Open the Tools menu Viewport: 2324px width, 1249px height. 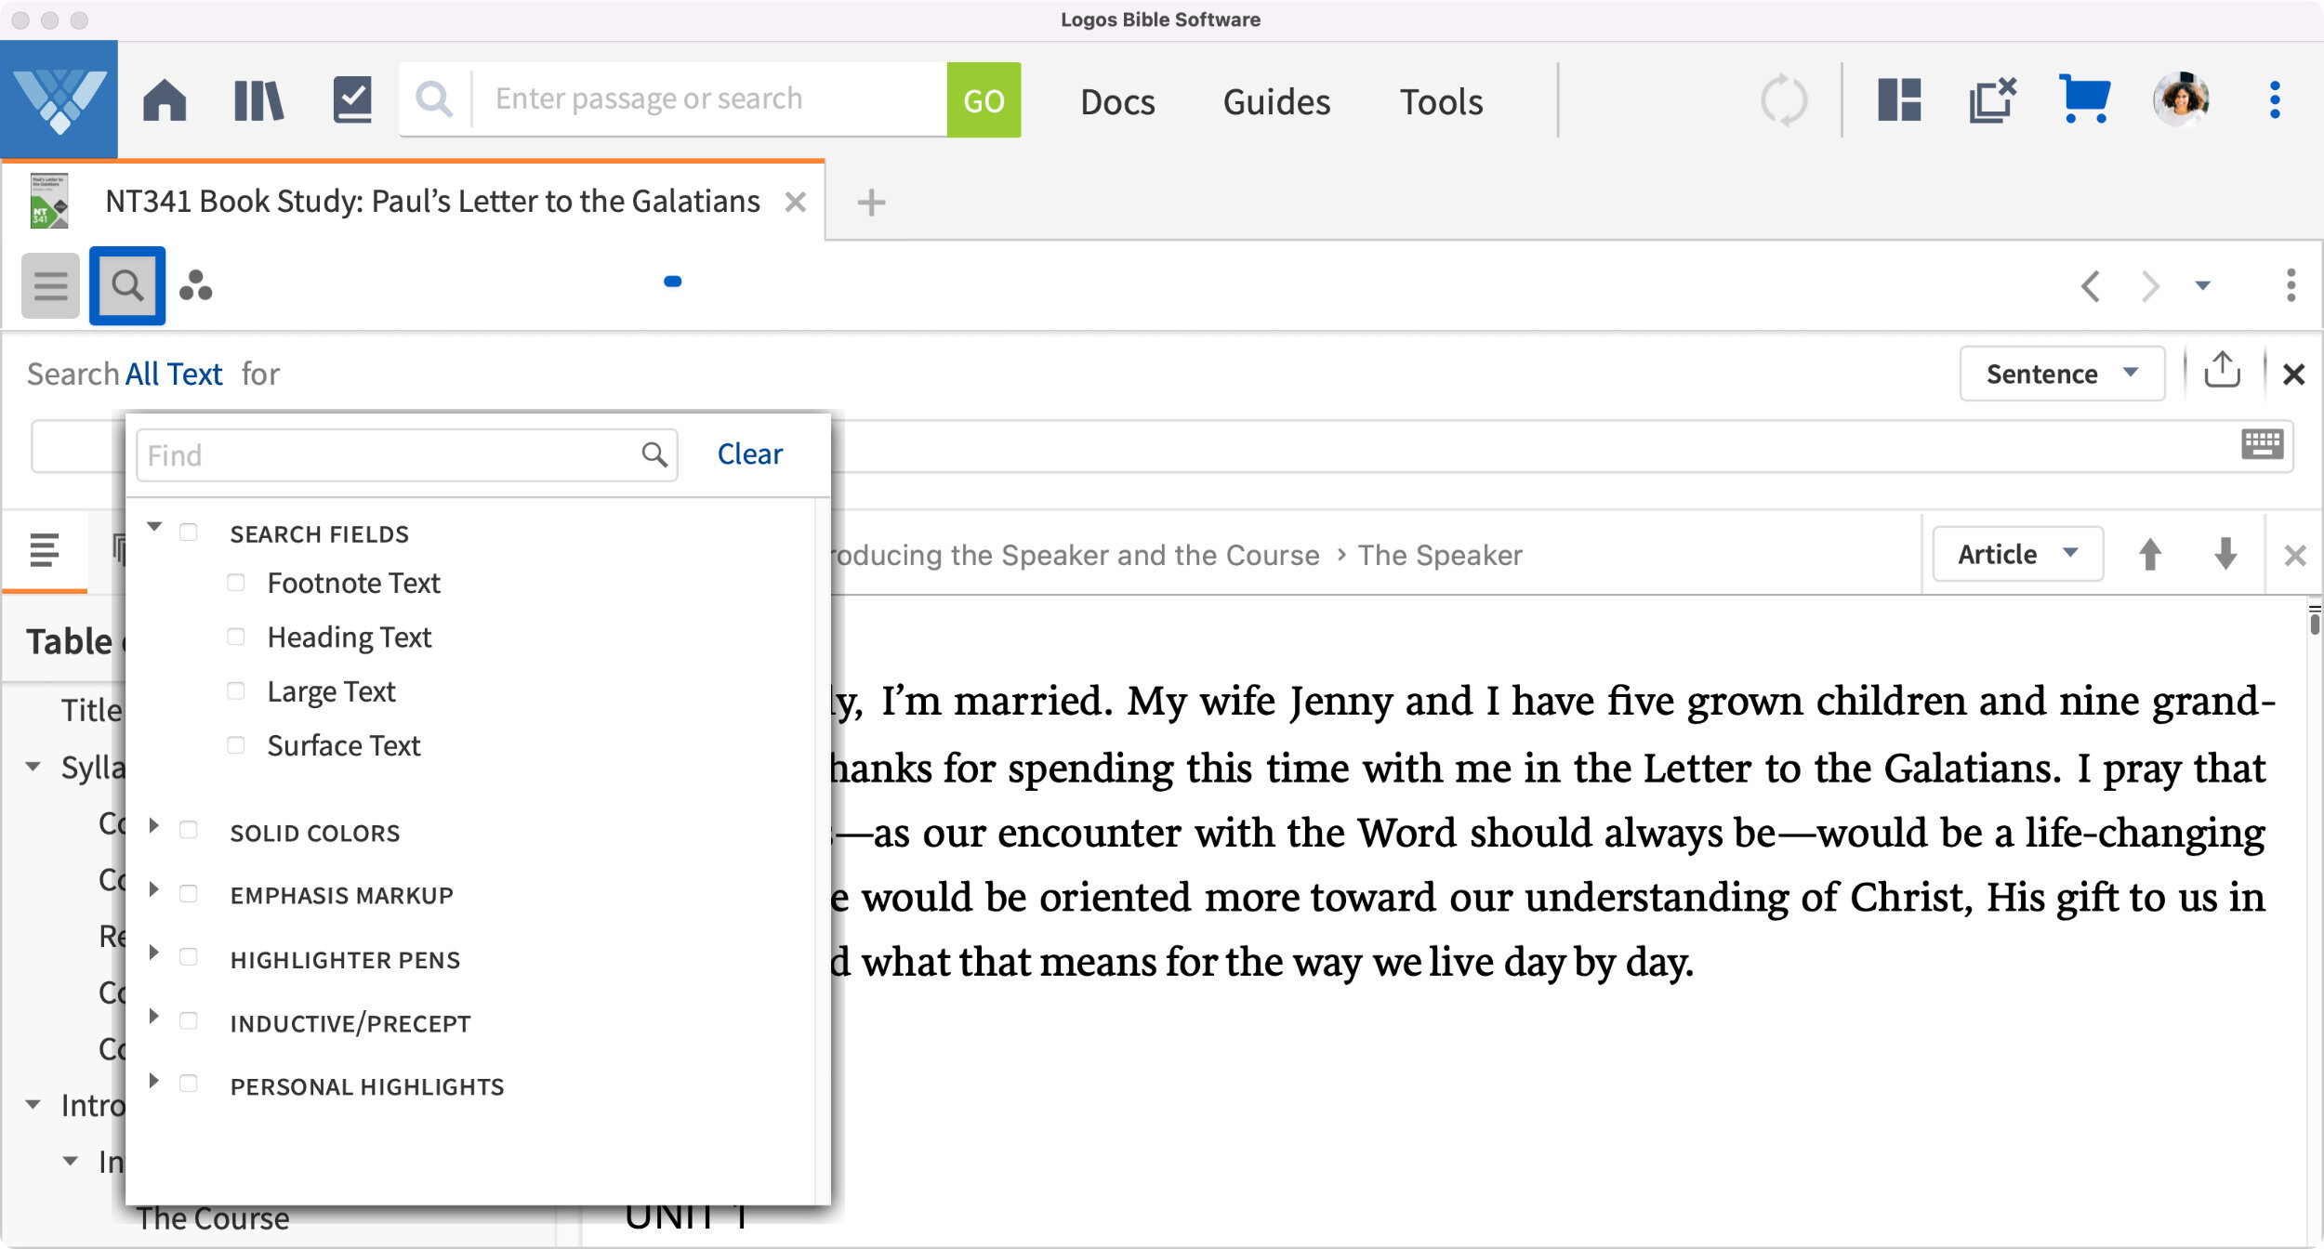pyautogui.click(x=1441, y=101)
